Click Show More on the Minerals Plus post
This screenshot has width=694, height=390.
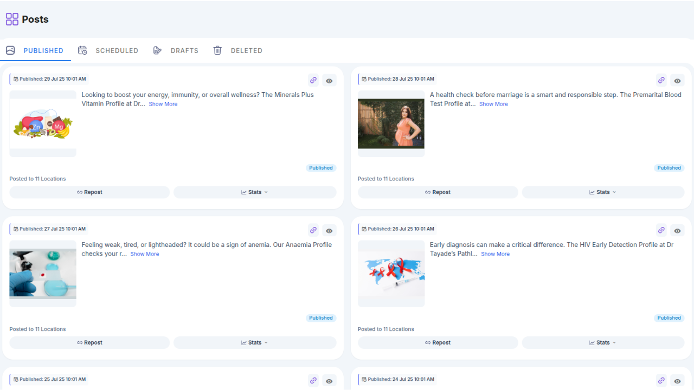click(163, 103)
